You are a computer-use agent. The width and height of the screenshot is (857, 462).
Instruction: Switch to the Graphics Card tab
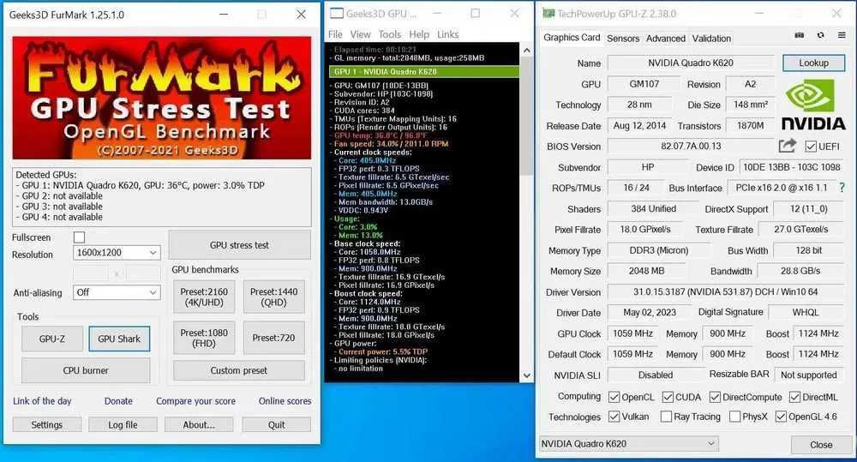[572, 38]
